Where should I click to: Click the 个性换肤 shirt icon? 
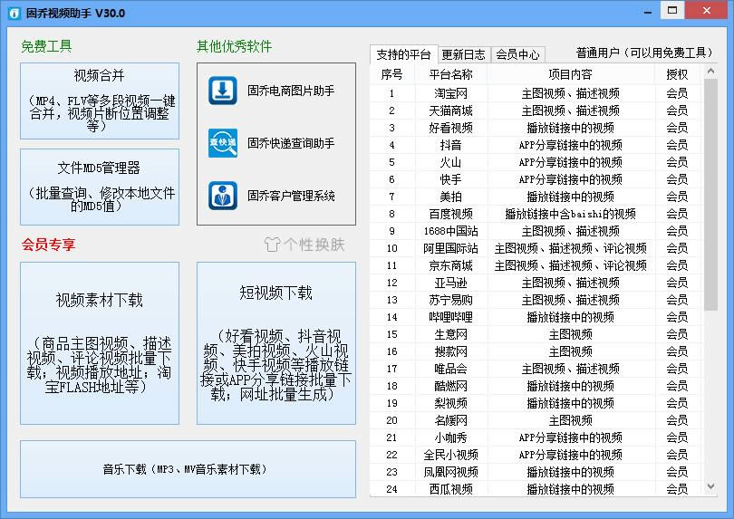coord(272,245)
